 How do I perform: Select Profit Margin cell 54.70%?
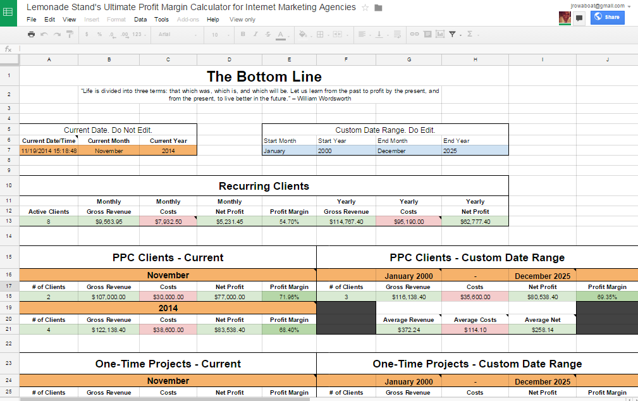point(290,221)
